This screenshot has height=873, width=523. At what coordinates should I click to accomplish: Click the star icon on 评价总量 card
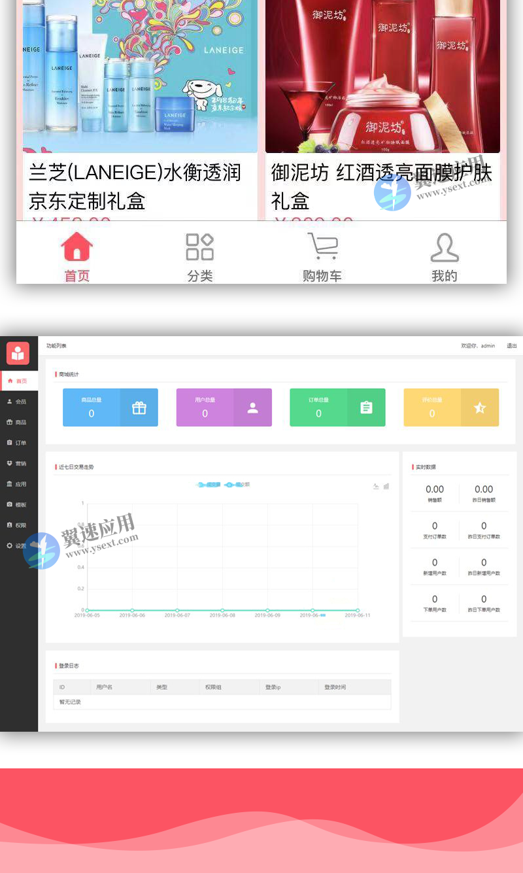(x=480, y=408)
